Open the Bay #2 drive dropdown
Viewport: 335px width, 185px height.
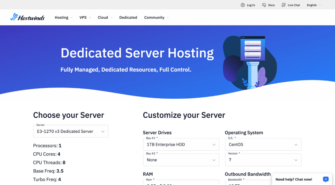pyautogui.click(x=181, y=160)
